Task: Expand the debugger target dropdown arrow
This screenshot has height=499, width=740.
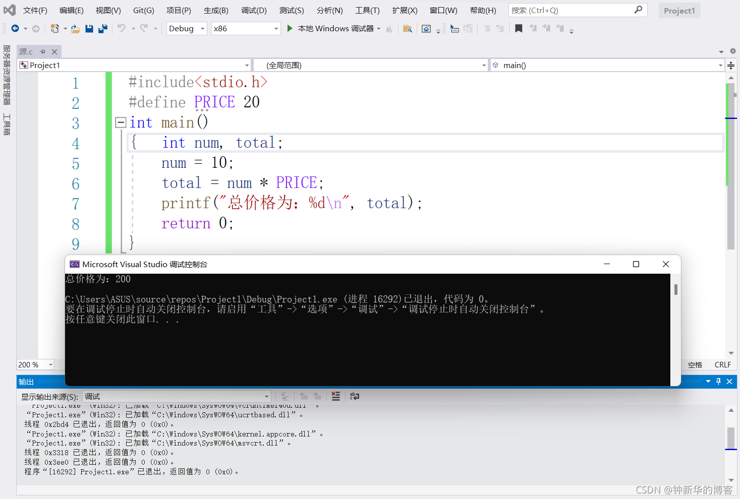Action: point(379,29)
